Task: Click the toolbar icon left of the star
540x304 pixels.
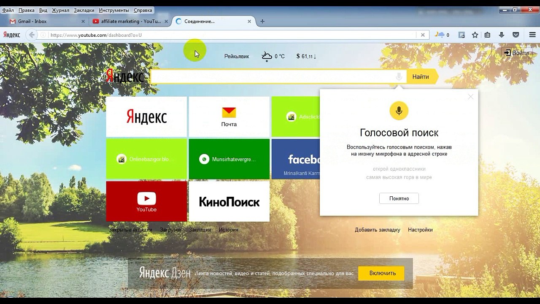Action: [x=462, y=35]
